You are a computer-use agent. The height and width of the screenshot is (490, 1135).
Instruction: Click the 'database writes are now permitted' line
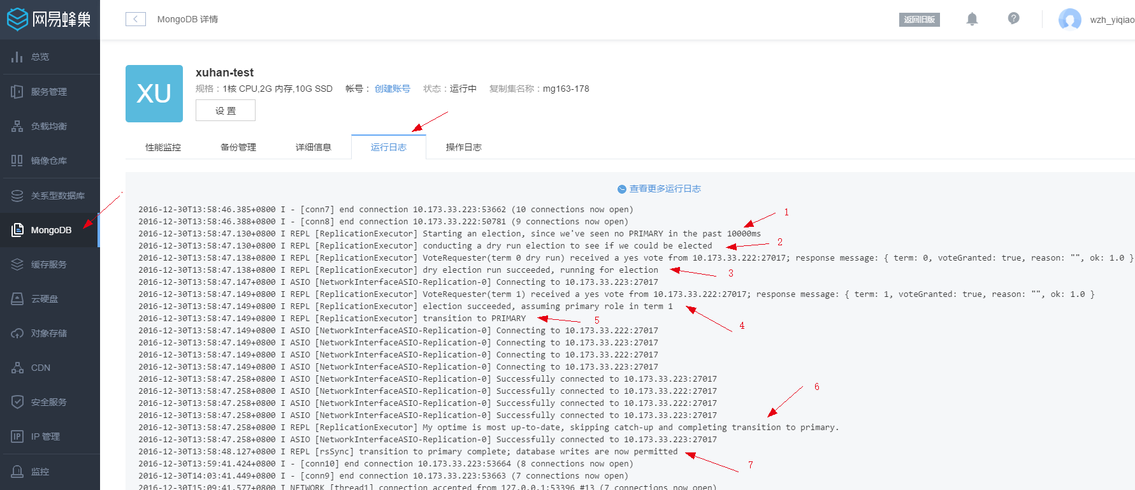pyautogui.click(x=408, y=452)
